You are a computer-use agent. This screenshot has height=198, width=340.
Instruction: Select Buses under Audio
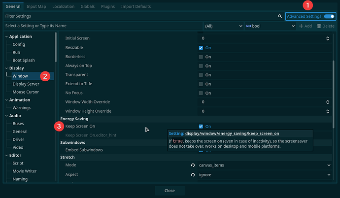click(x=18, y=124)
